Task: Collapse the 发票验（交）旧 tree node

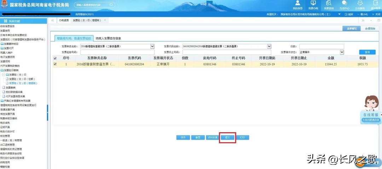Action: (3, 75)
